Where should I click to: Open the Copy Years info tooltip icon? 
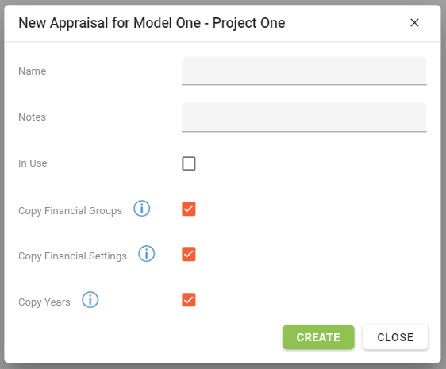[90, 300]
